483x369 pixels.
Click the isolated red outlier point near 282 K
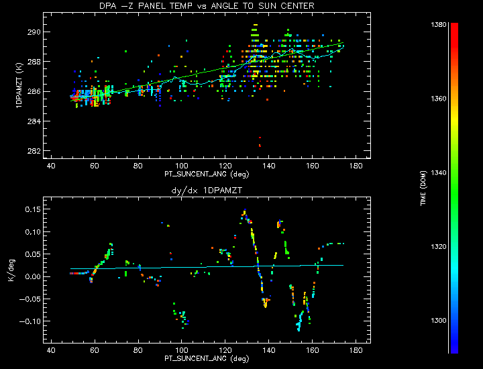tap(260, 145)
